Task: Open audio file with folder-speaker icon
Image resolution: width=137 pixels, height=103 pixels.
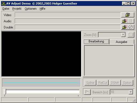Action: tap(124, 21)
